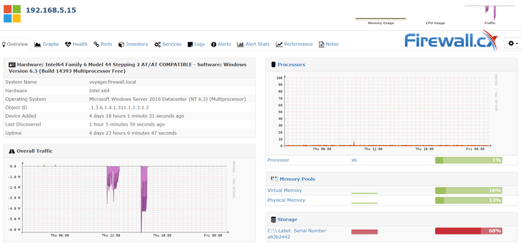Click the cube icon beside Inventory
This screenshot has width=522, height=243.
[121, 44]
